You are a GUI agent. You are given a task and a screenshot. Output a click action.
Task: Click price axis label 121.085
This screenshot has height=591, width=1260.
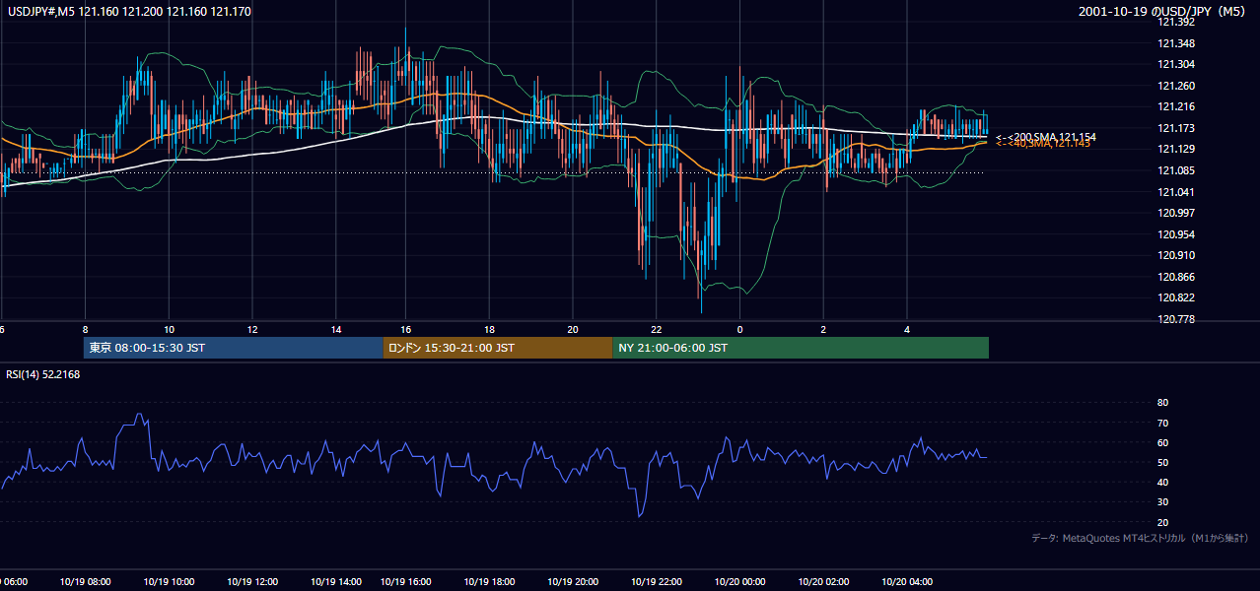point(1176,170)
